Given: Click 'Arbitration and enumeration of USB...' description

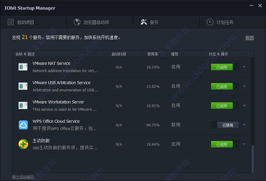Looking at the screenshot, I should pyautogui.click(x=65, y=90).
